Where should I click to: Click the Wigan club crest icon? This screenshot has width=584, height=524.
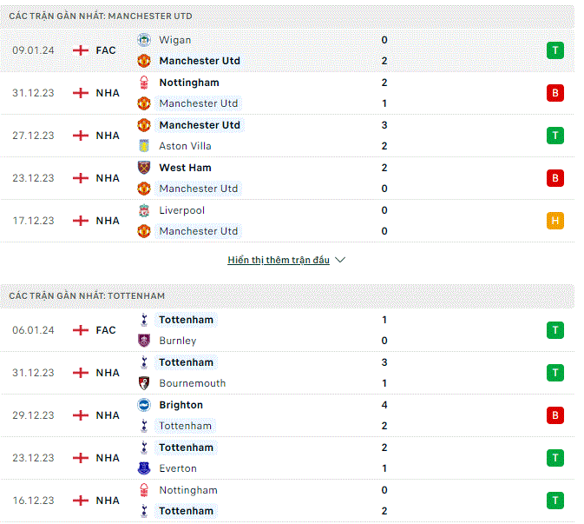click(x=144, y=40)
